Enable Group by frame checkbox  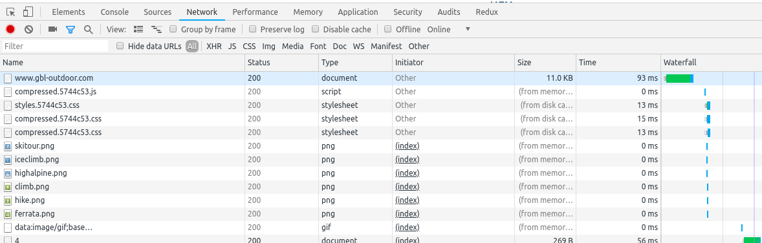click(173, 29)
